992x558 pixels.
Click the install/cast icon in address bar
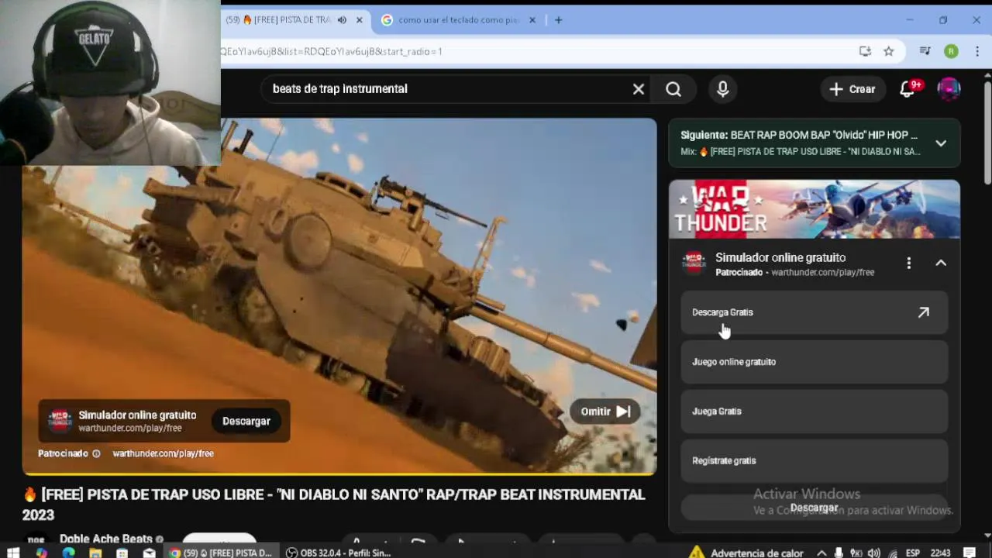(865, 51)
